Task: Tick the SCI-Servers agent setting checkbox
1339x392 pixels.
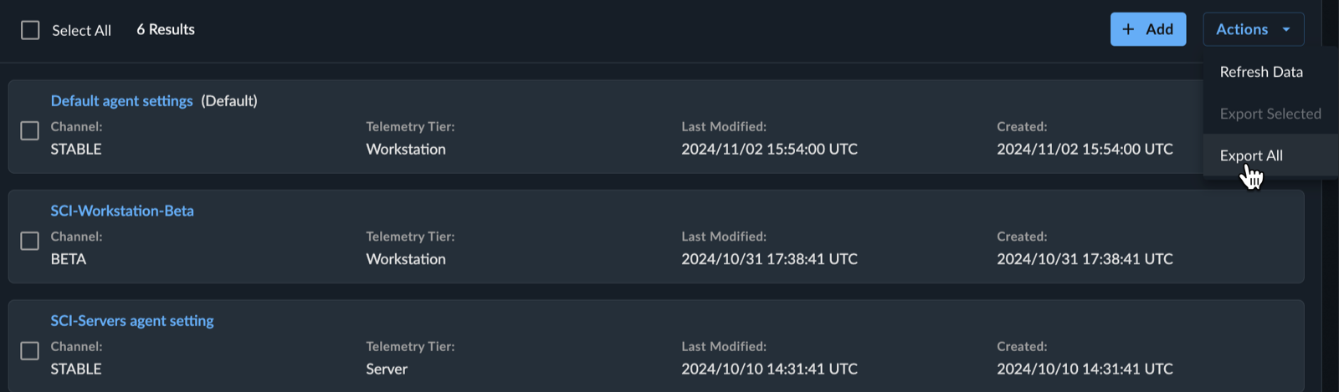Action: (30, 351)
